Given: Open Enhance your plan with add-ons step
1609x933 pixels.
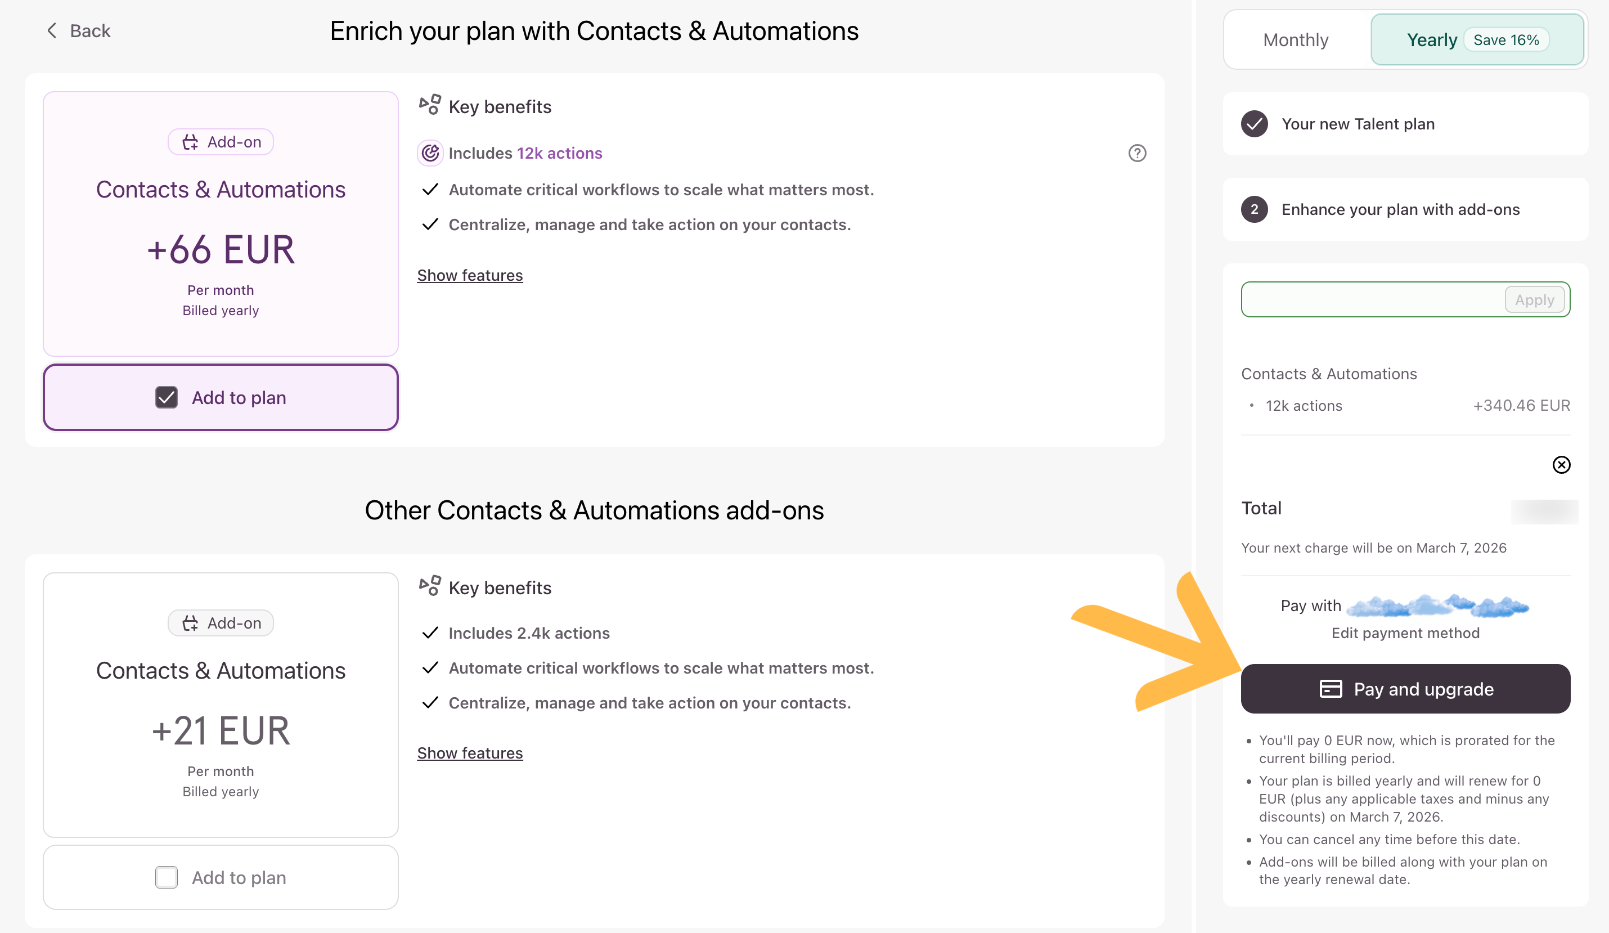Looking at the screenshot, I should [x=1400, y=209].
